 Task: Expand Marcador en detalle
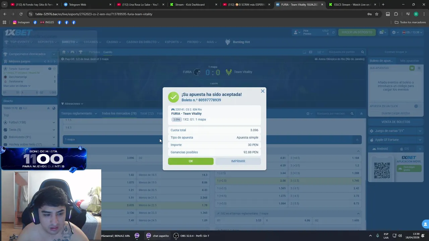pyautogui.click(x=17, y=86)
